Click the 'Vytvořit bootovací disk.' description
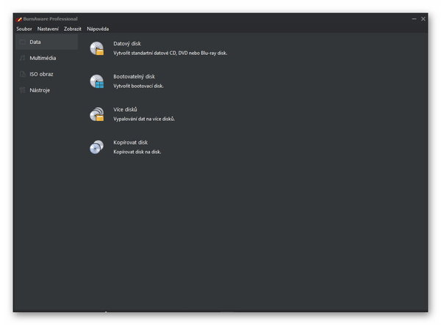The image size is (441, 325). point(138,86)
